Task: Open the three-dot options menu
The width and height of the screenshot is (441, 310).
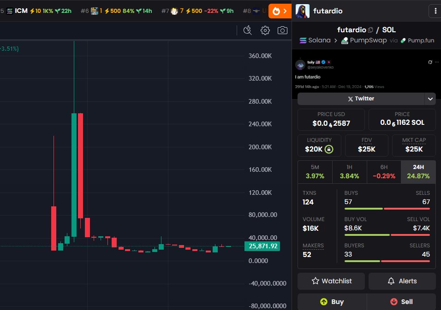Action: click(x=435, y=11)
